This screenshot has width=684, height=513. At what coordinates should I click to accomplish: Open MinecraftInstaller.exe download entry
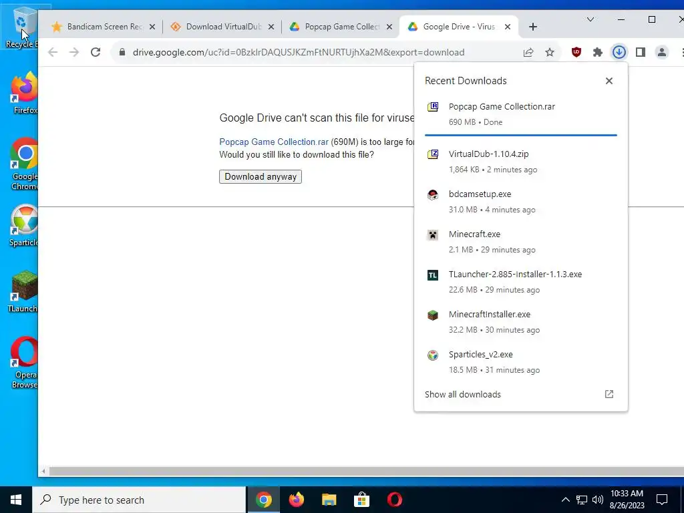[x=521, y=322]
